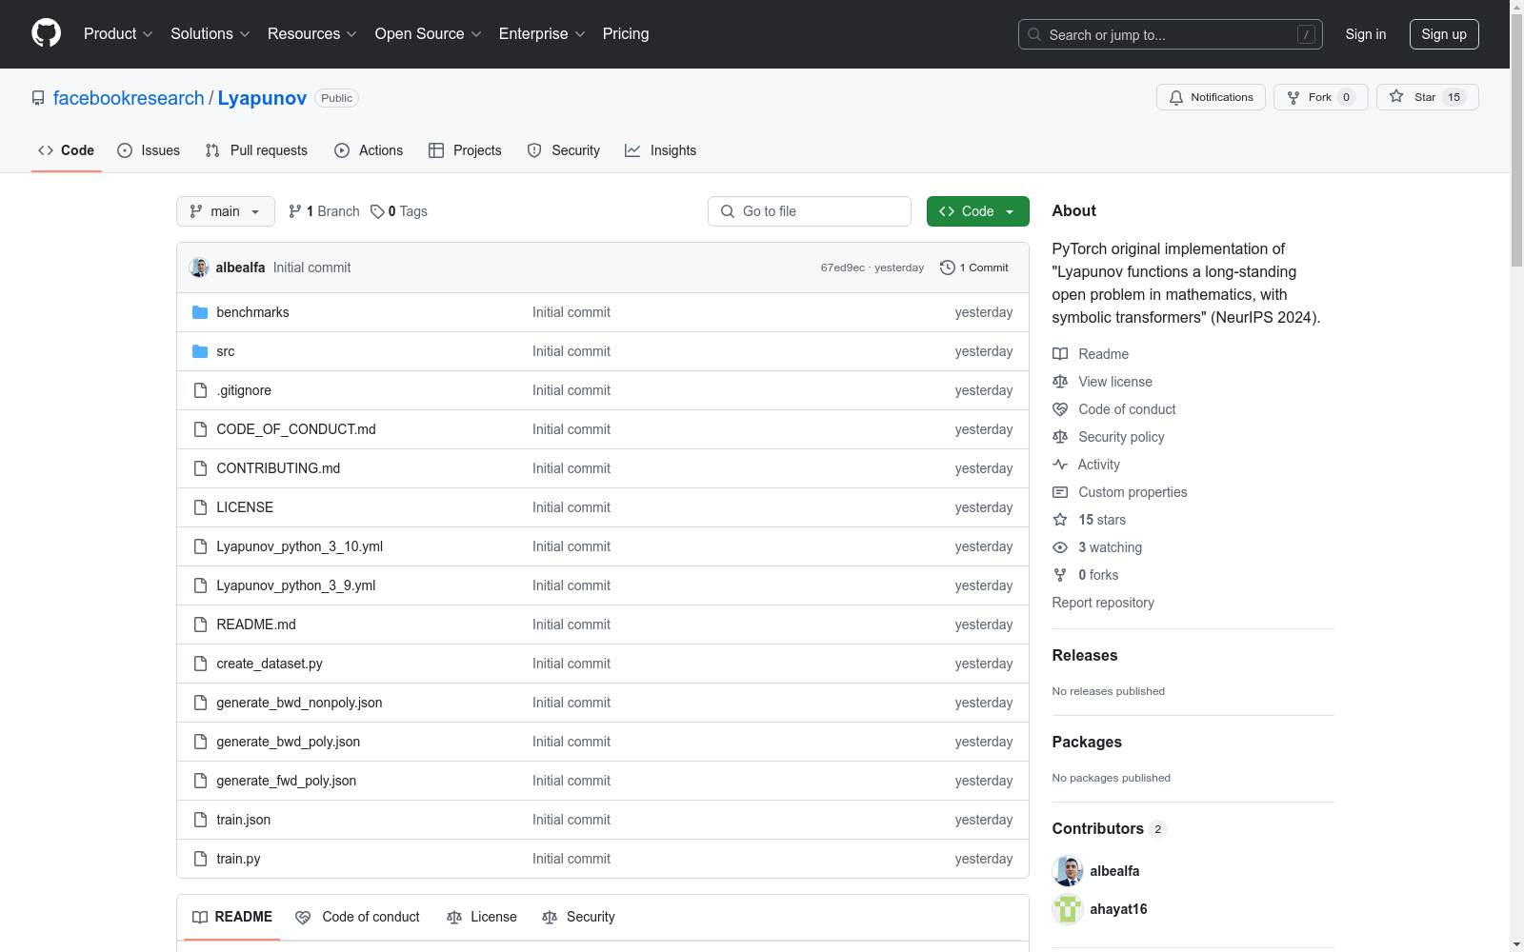Screen dimensions: 1524x952
Task: Click albealfa contributor avatar
Action: (x=1068, y=871)
